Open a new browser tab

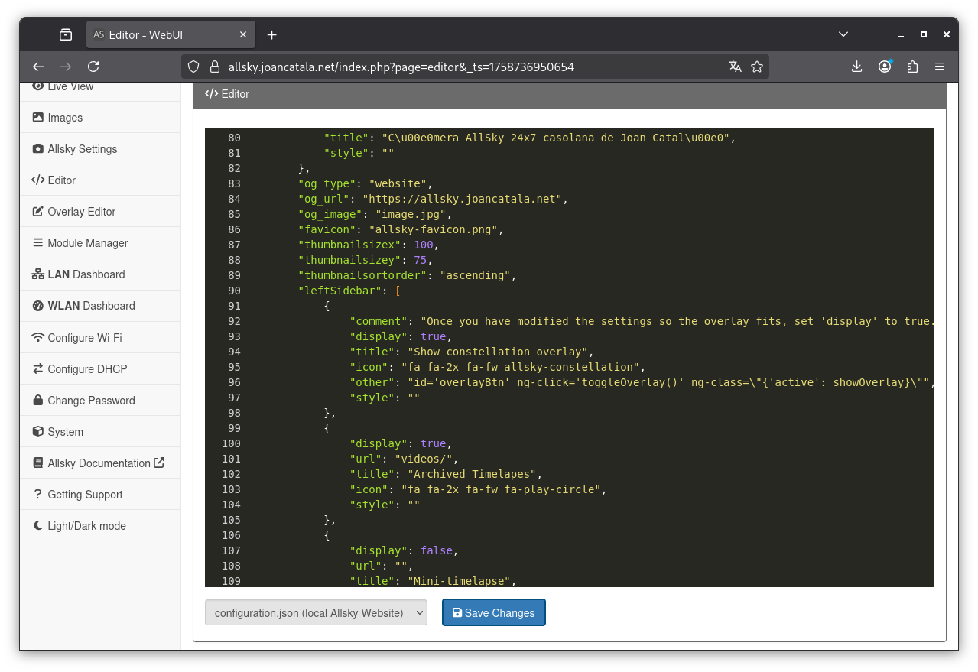point(271,35)
